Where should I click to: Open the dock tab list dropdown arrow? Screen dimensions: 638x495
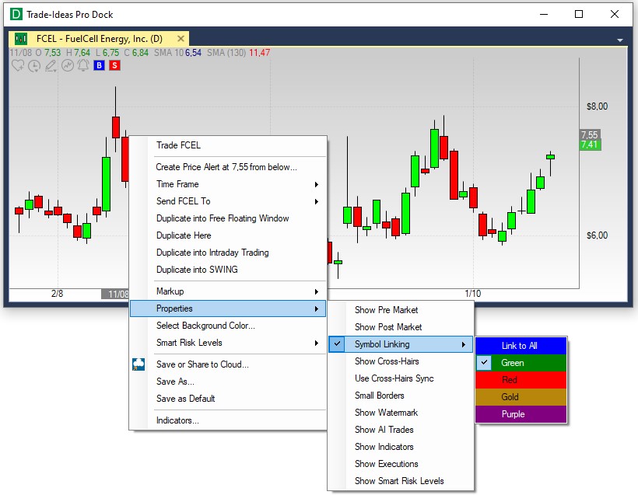pos(619,40)
